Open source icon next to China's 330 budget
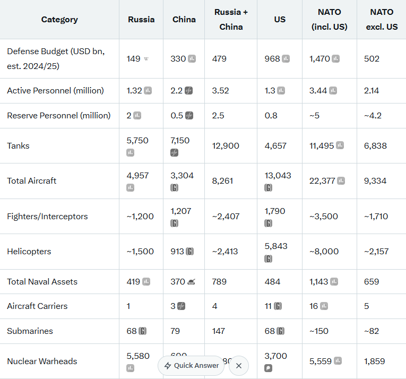 coord(192,59)
